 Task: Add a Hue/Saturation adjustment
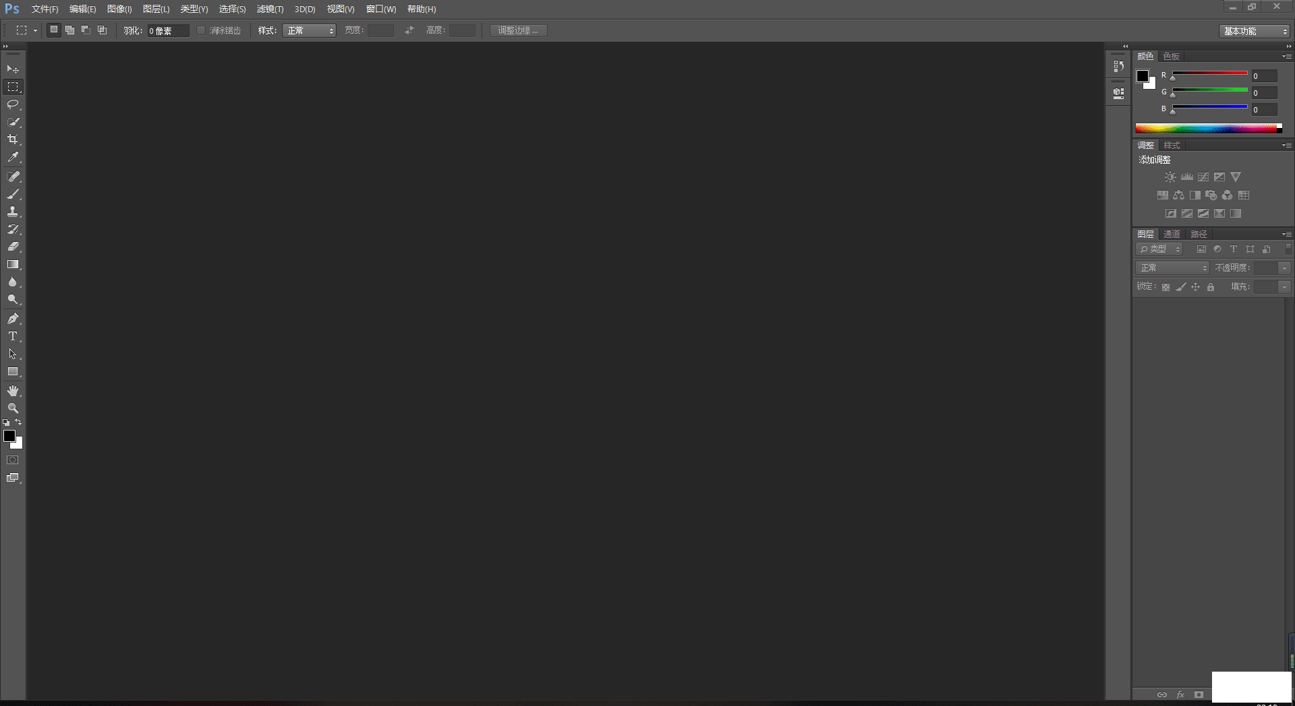[1162, 195]
